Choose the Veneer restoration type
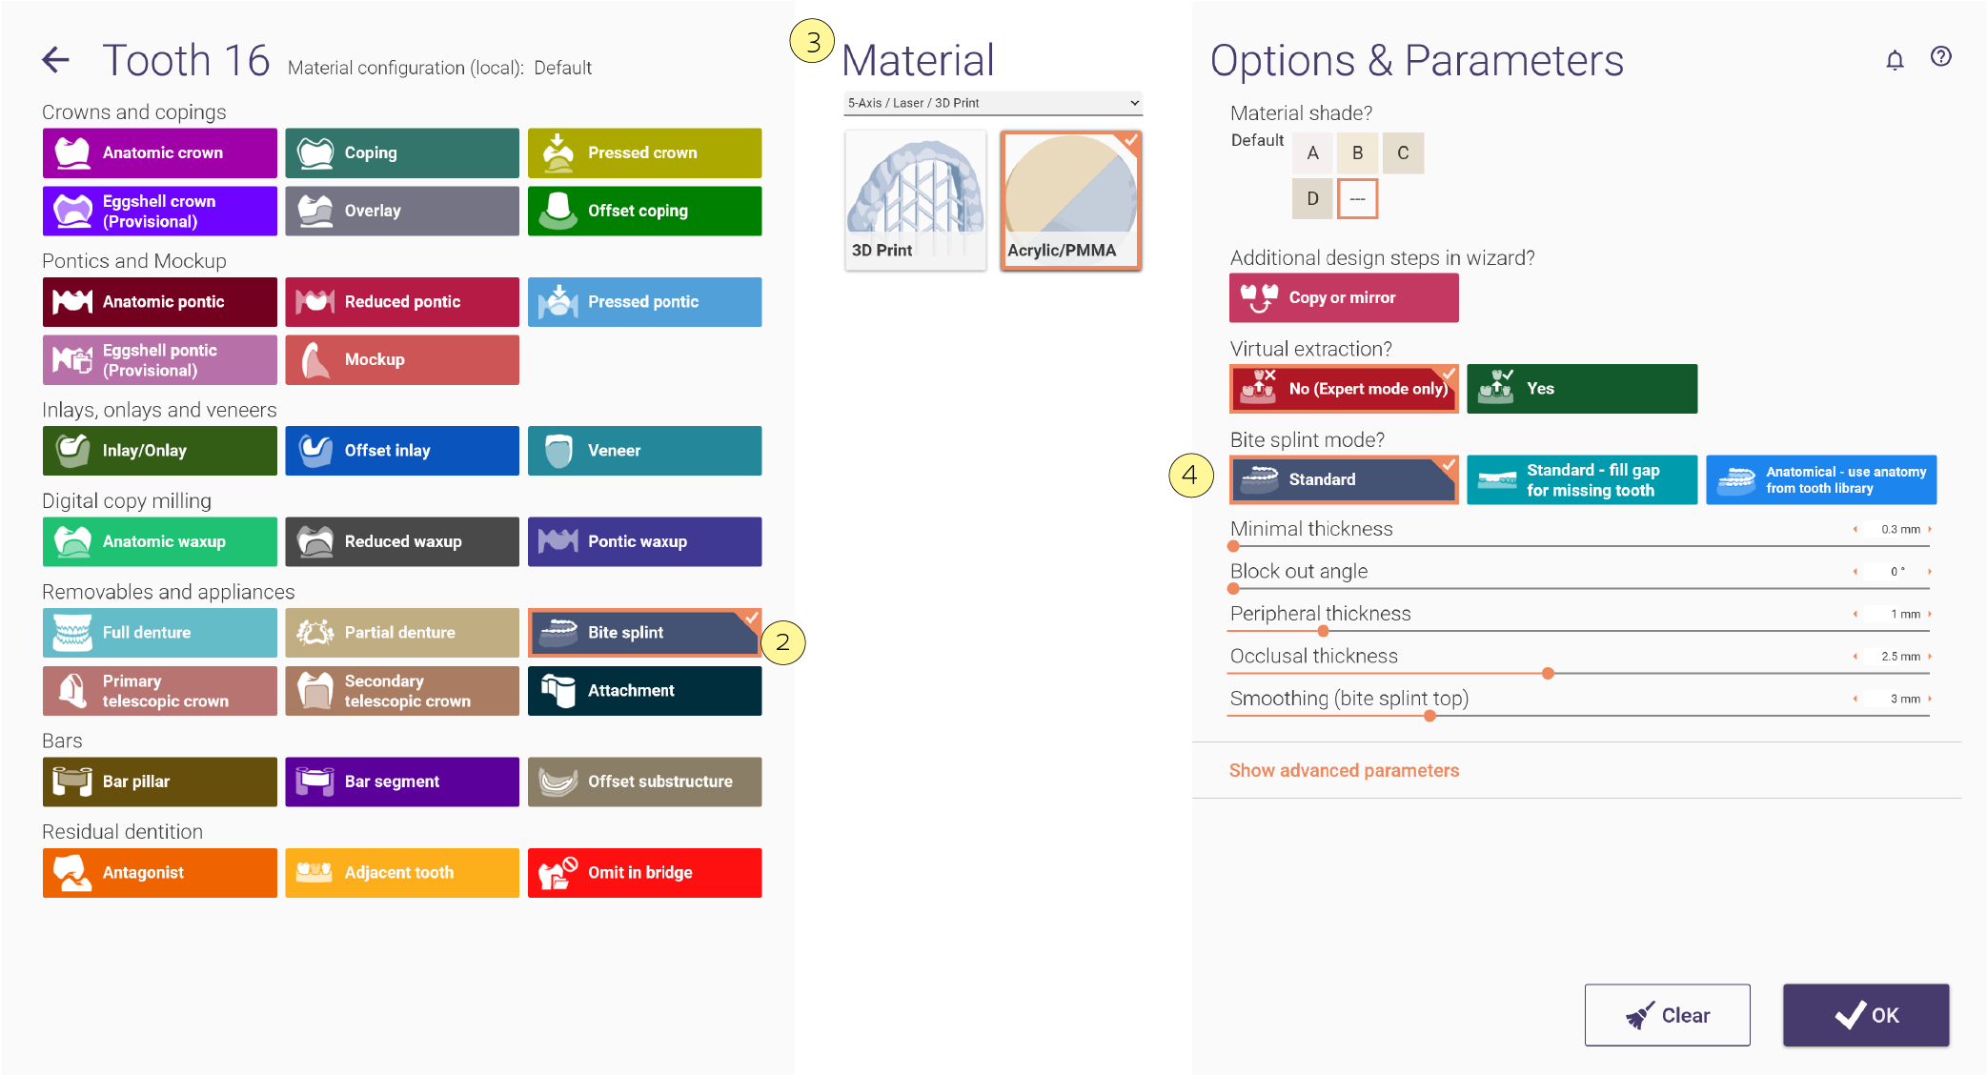 (645, 451)
